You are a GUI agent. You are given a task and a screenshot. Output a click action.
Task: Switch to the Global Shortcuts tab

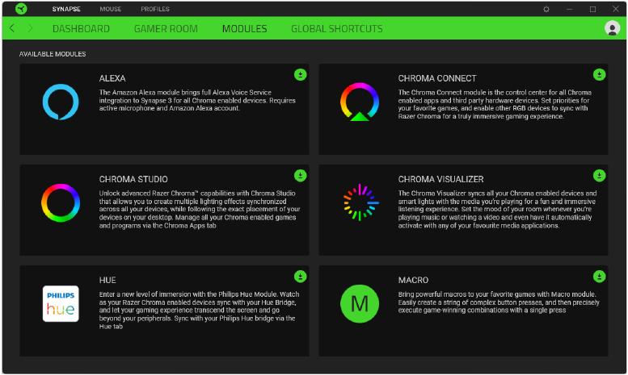tap(337, 29)
